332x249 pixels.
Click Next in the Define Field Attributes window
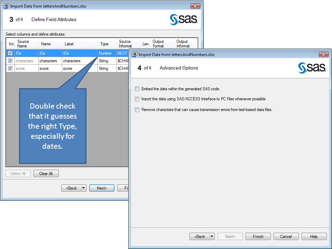tap(102, 188)
